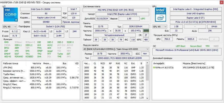Open the GPU #0 selector dropdown
The width and height of the screenshot is (224, 103).
click(160, 27)
